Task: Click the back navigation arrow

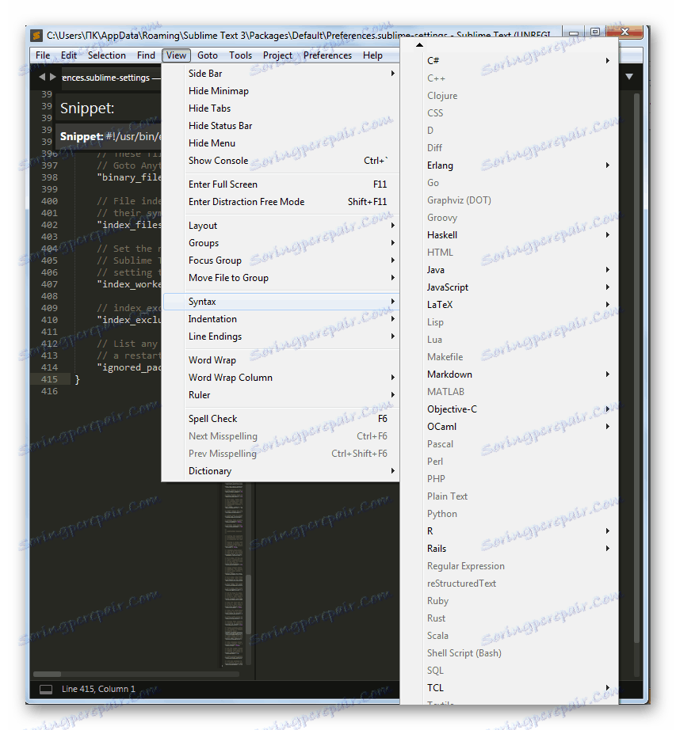Action: 41,78
